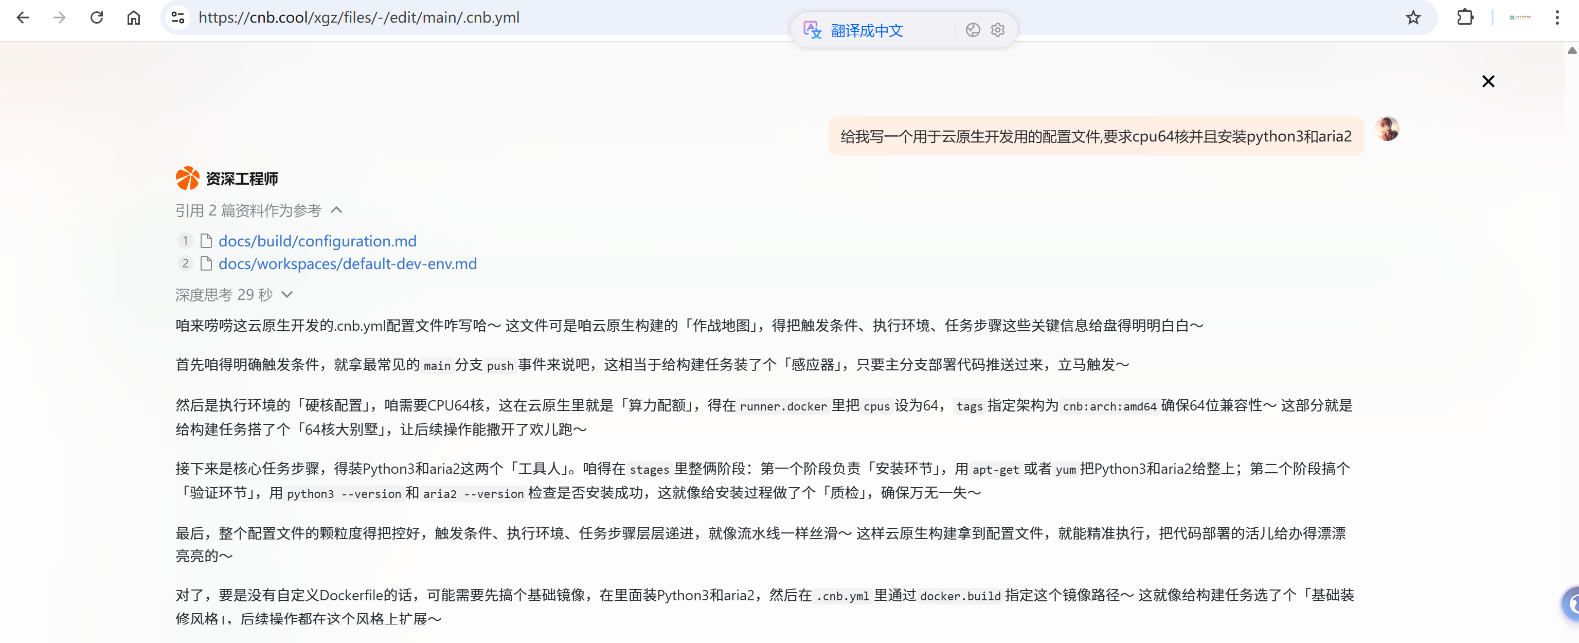1579x643 pixels.
Task: Toggle the bookmark star for this page
Action: (1413, 18)
